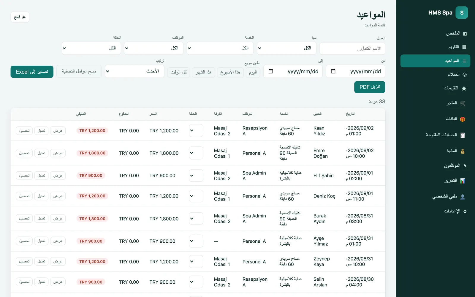The image size is (475, 297).
Task: Click the تنزيل PDF button
Action: click(x=370, y=87)
